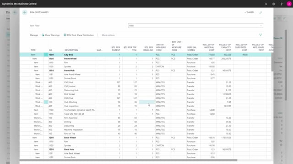Toggle the filter pane funnel icon
This screenshot has width=293, height=164.
point(260,35)
